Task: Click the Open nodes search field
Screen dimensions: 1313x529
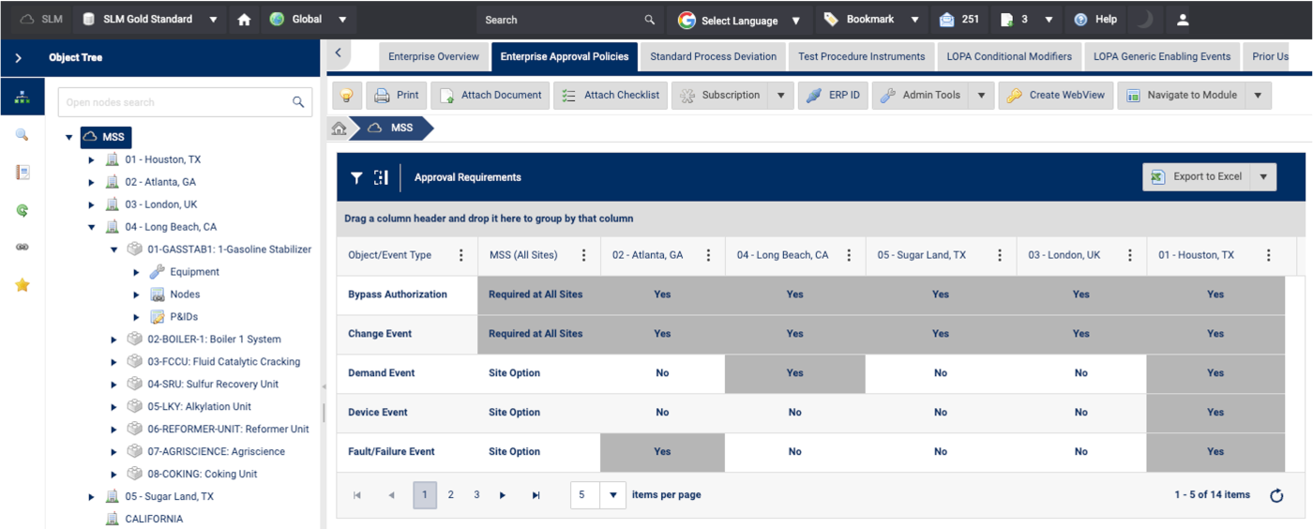Action: pos(174,102)
